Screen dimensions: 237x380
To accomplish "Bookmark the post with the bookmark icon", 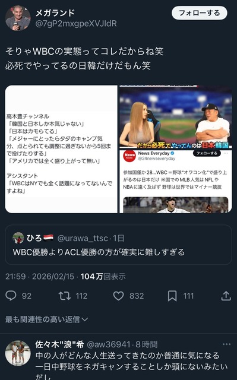I will 172,296.
